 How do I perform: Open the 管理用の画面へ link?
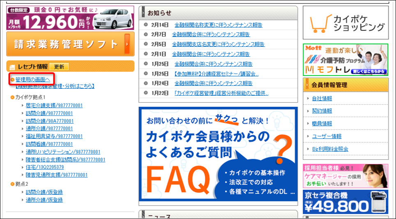click(x=33, y=80)
